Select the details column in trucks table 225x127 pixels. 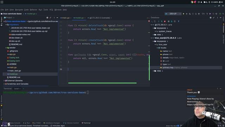[x=166, y=58]
